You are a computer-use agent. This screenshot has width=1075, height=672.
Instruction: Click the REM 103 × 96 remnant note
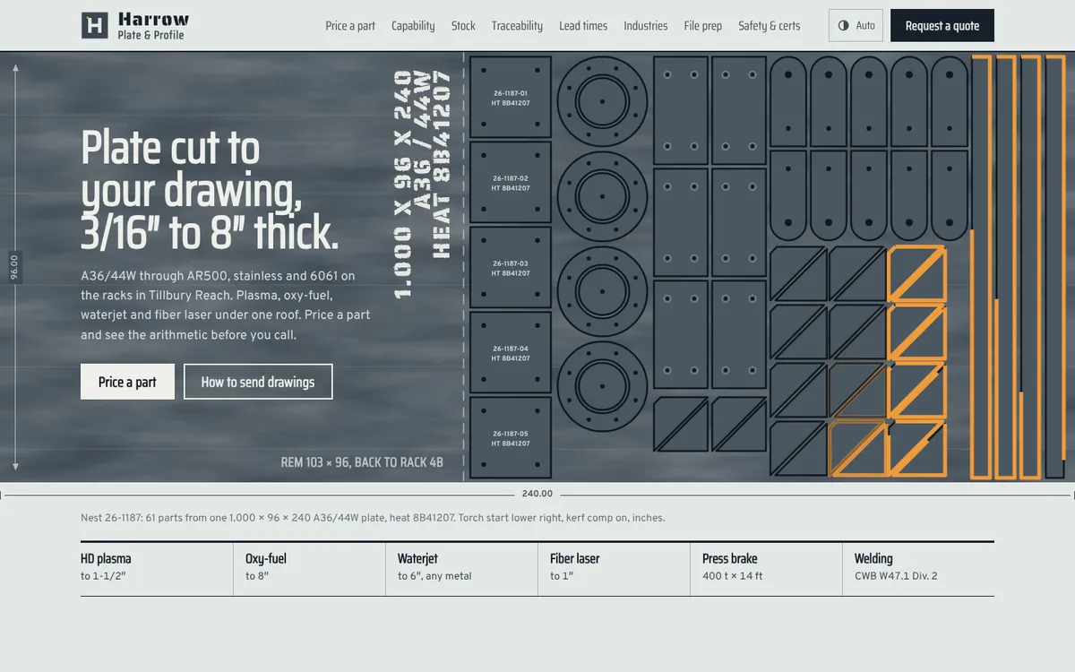pyautogui.click(x=362, y=462)
